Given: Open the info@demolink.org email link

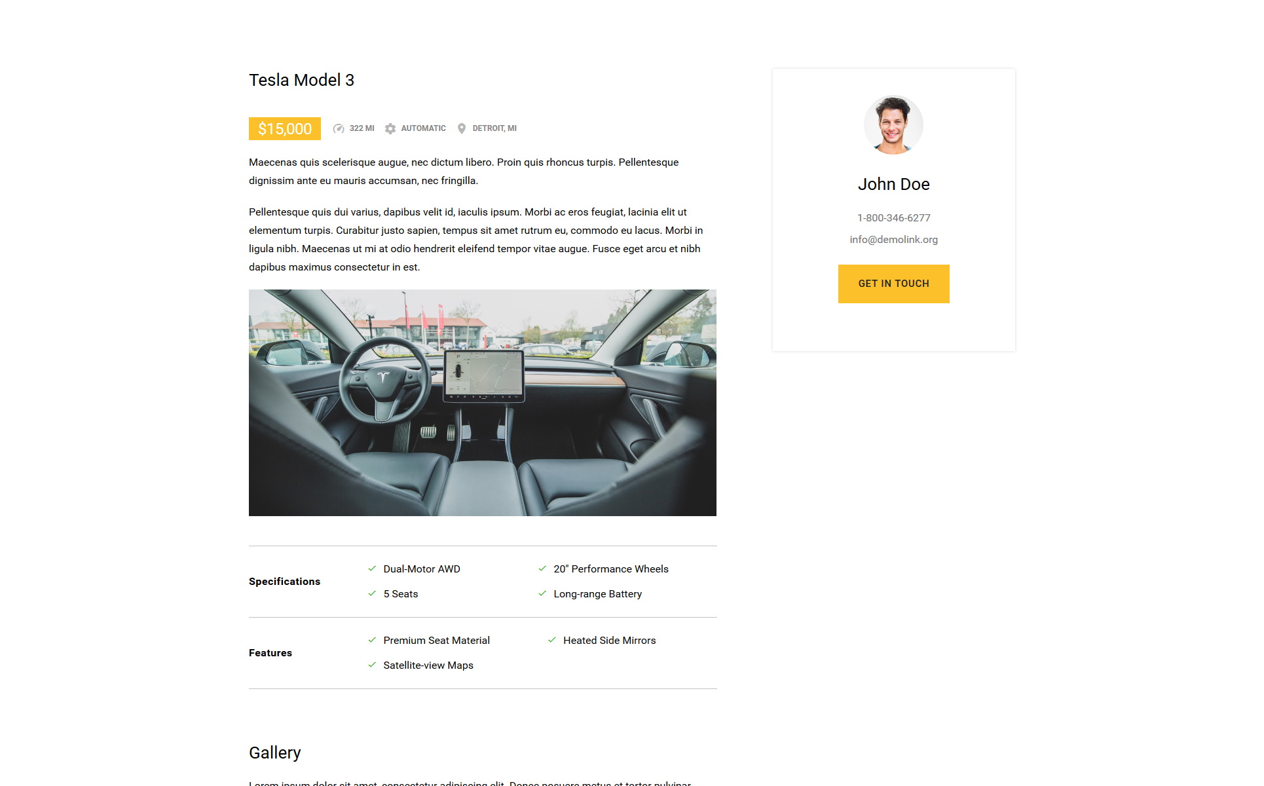Looking at the screenshot, I should 894,240.
